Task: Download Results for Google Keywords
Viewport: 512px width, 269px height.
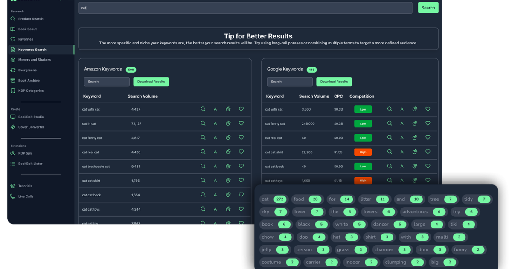Action: pos(334,82)
